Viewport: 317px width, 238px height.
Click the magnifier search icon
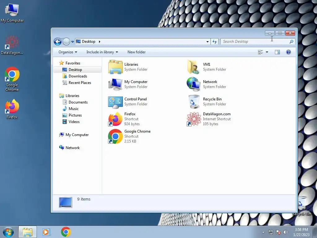(x=291, y=42)
